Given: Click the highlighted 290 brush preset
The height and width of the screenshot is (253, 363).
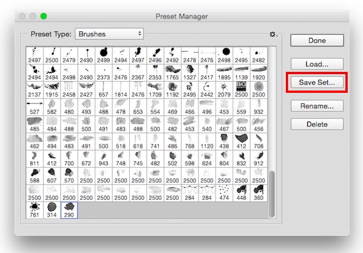Looking at the screenshot, I should (69, 210).
